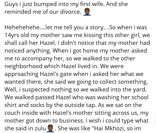Click the word 'Hehehehehe' starting the story
The width and height of the screenshot is (156, 133).
coord(22,27)
